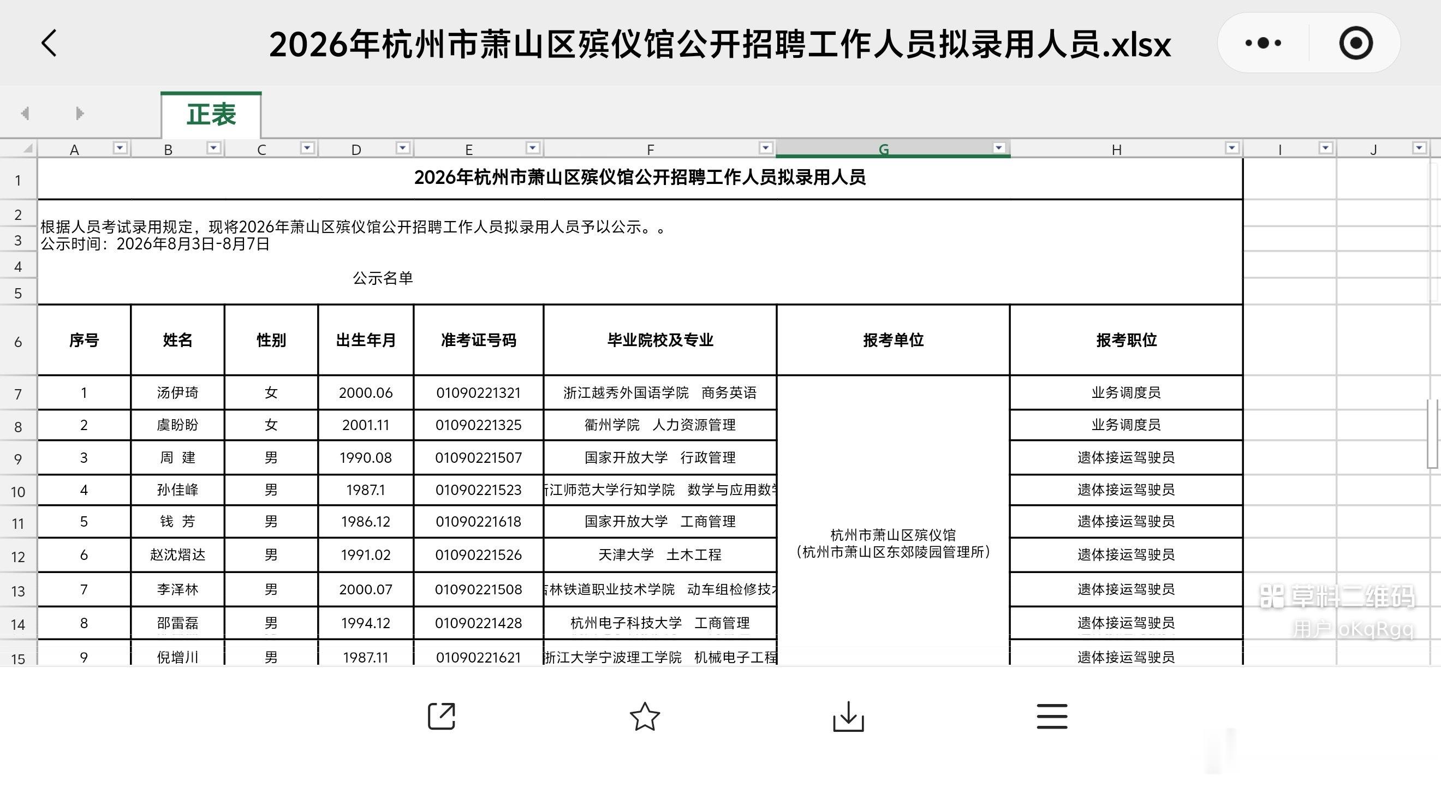Click cell 杭州电子科技大学 工商管理
Image resolution: width=1441 pixels, height=787 pixels.
click(x=660, y=623)
